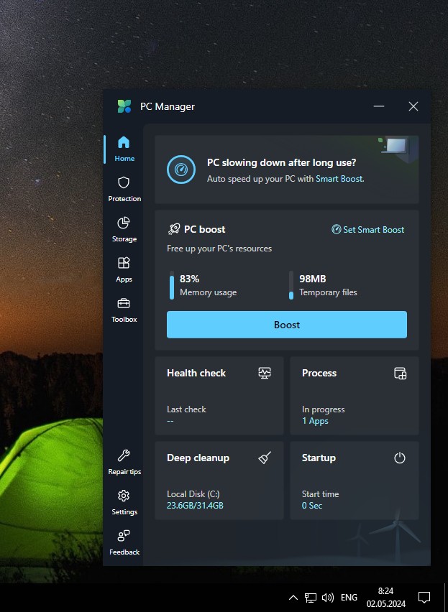Screen dimensions: 448x612
Task: Click the Show desktop strip in the taskbar
Action: click(446, 597)
